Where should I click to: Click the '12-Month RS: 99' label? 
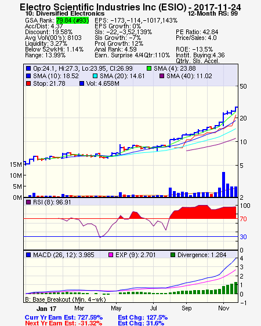coord(213,13)
